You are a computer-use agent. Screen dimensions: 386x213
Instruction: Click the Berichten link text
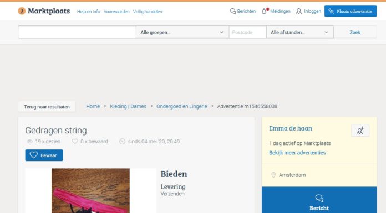246,11
